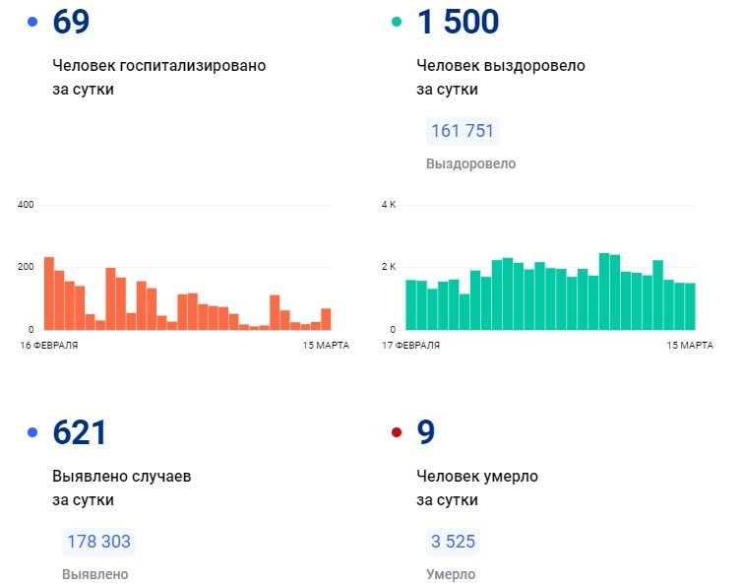The height and width of the screenshot is (585, 742).
Task: Open the 3 525 deaths total badge
Action: 453,543
